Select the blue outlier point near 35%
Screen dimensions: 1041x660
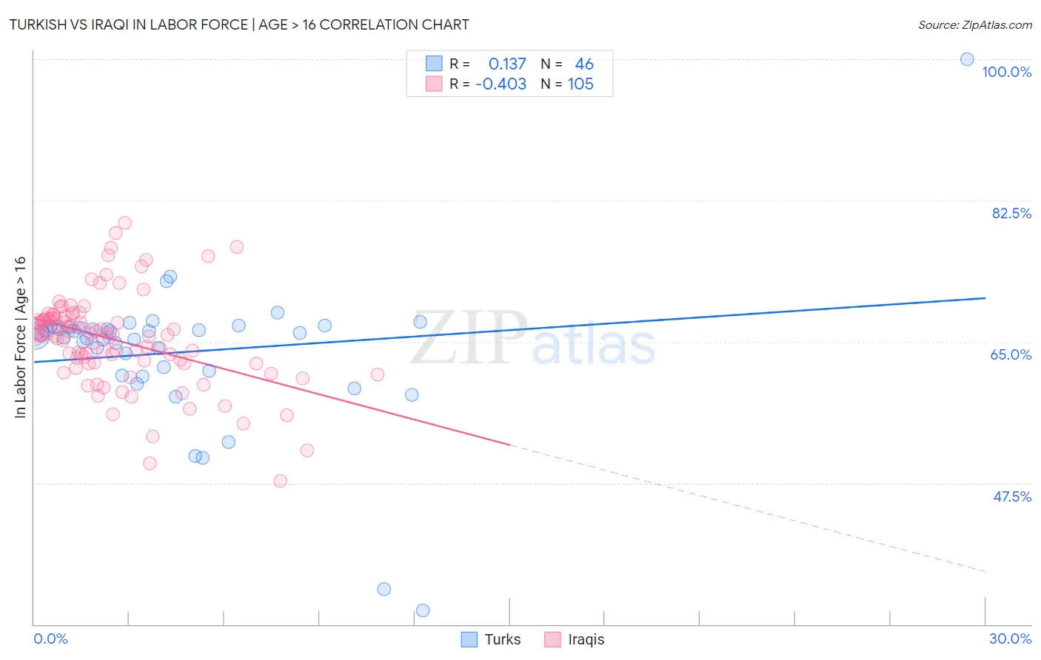[x=384, y=589]
